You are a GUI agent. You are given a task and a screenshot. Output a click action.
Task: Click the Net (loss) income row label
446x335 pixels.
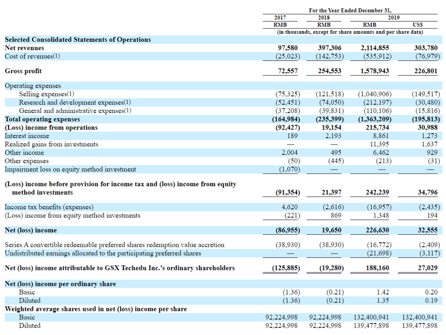point(31,230)
